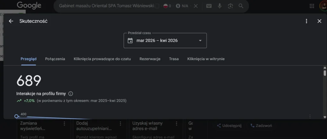Click the Interakcje na profilu firmy label
Image resolution: width=327 pixels, height=139 pixels.
tap(41, 94)
